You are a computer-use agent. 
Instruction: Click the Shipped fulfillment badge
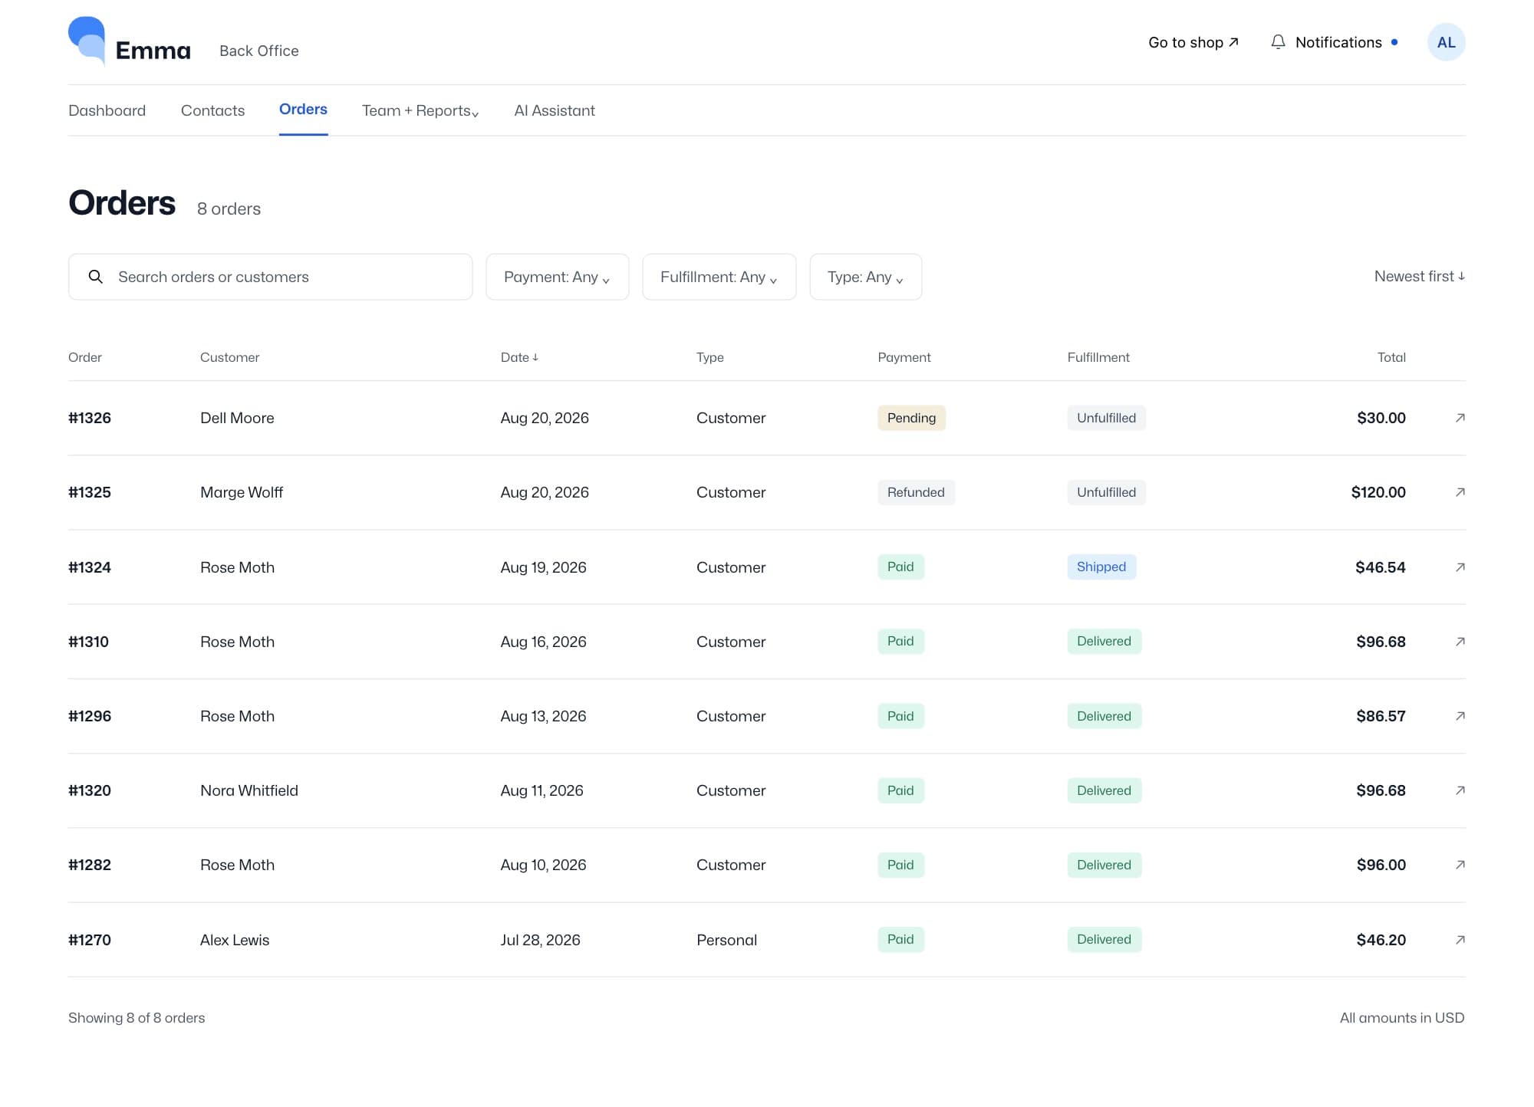click(1101, 567)
